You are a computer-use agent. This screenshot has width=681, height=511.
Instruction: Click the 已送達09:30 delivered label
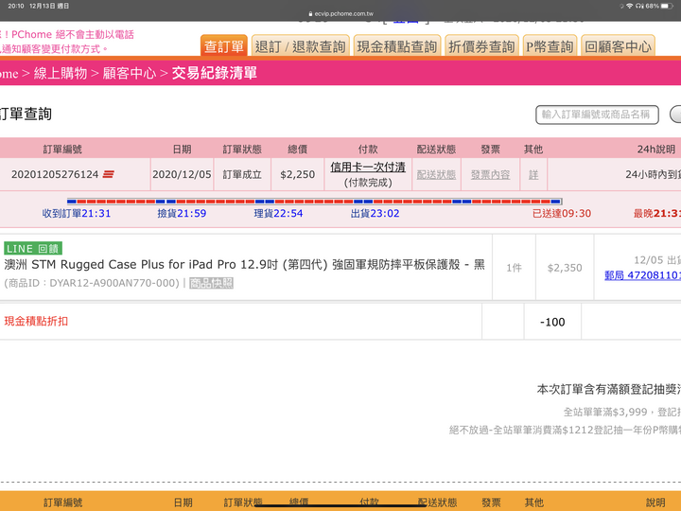point(562,213)
